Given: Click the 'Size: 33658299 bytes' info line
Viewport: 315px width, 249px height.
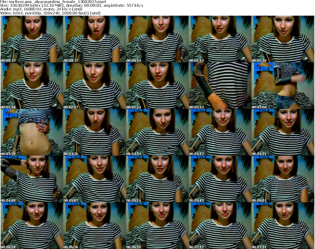Looking at the screenshot, I should pyautogui.click(x=71, y=6).
